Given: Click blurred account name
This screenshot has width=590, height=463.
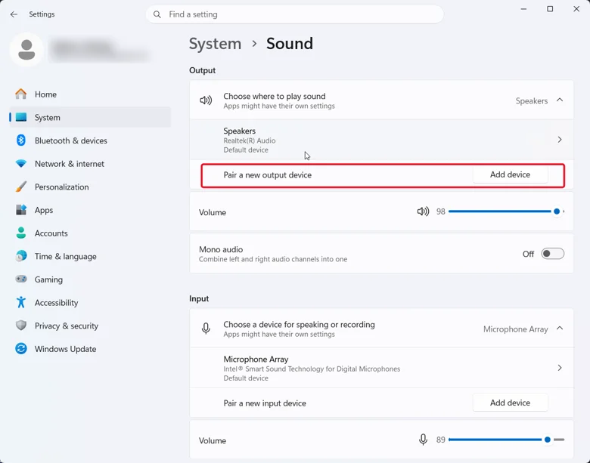Looking at the screenshot, I should click(99, 50).
